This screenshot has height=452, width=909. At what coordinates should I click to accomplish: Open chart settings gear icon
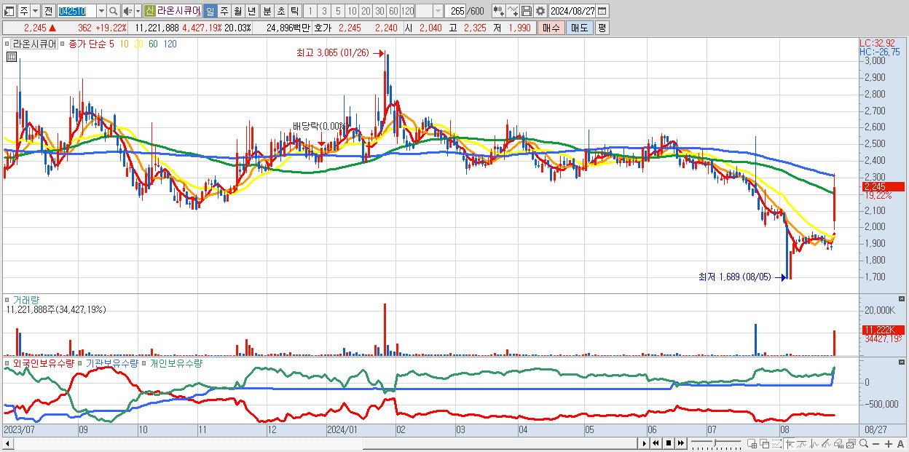(540, 11)
